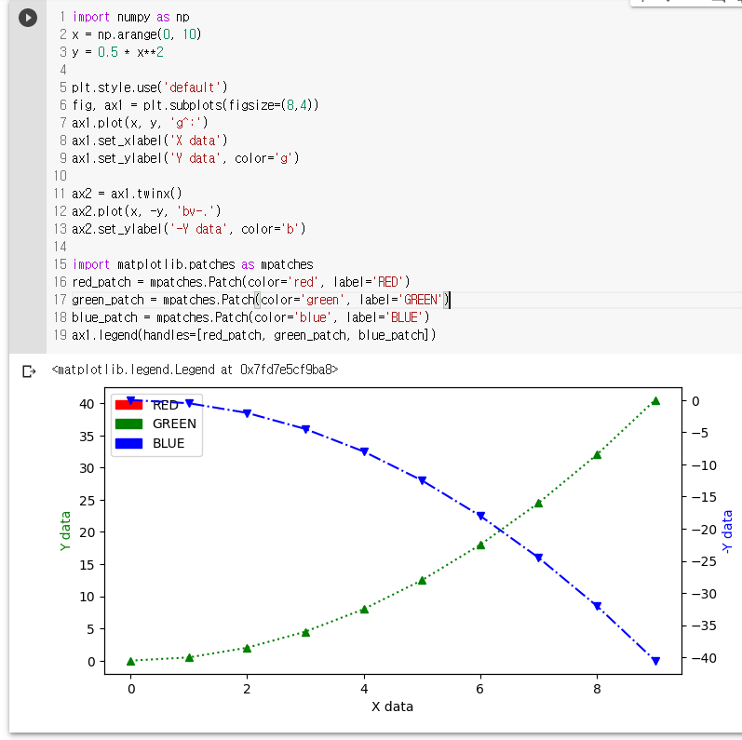Click the ax1.legend(handles=...) line
This screenshot has height=740, width=742.
(x=254, y=335)
